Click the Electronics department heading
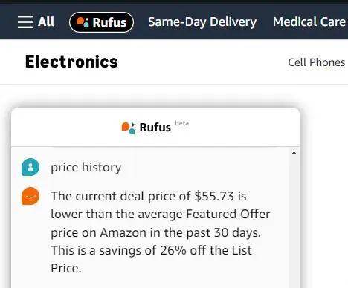The height and width of the screenshot is (288, 348). [71, 62]
